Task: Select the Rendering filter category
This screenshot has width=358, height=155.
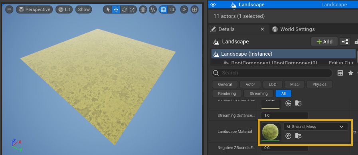Action: pyautogui.click(x=227, y=93)
